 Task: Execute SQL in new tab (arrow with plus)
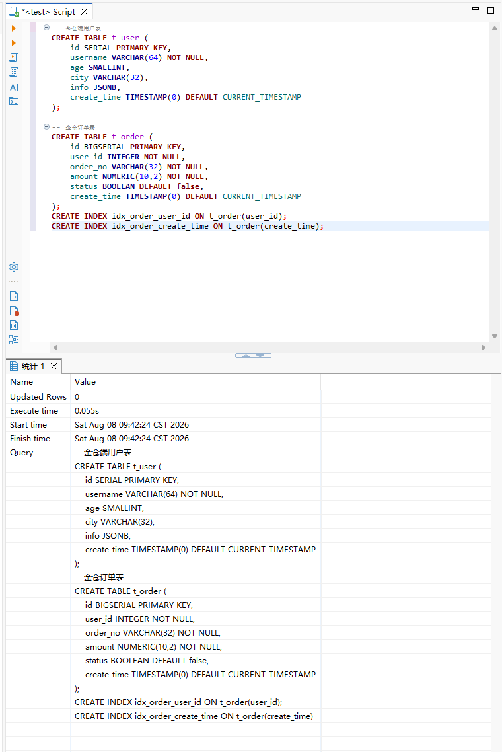click(15, 44)
